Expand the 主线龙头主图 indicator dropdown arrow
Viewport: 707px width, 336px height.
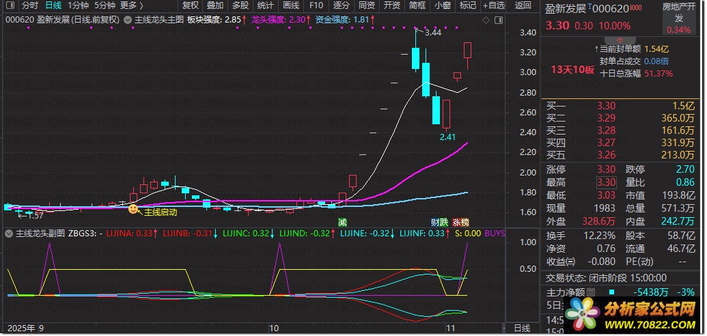[x=128, y=20]
